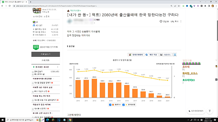Image resolution: width=218 pixels, height=122 pixels.
Task: Click the 다운로드 download button
Action: [x=165, y=54]
